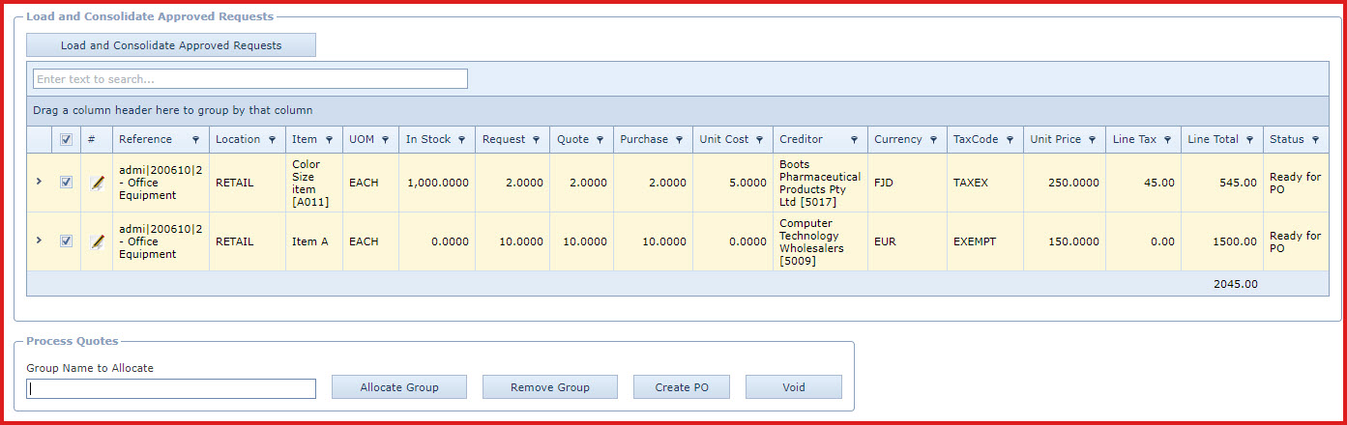The width and height of the screenshot is (1347, 425).
Task: Open filter icon on Creditor column
Action: 854,140
